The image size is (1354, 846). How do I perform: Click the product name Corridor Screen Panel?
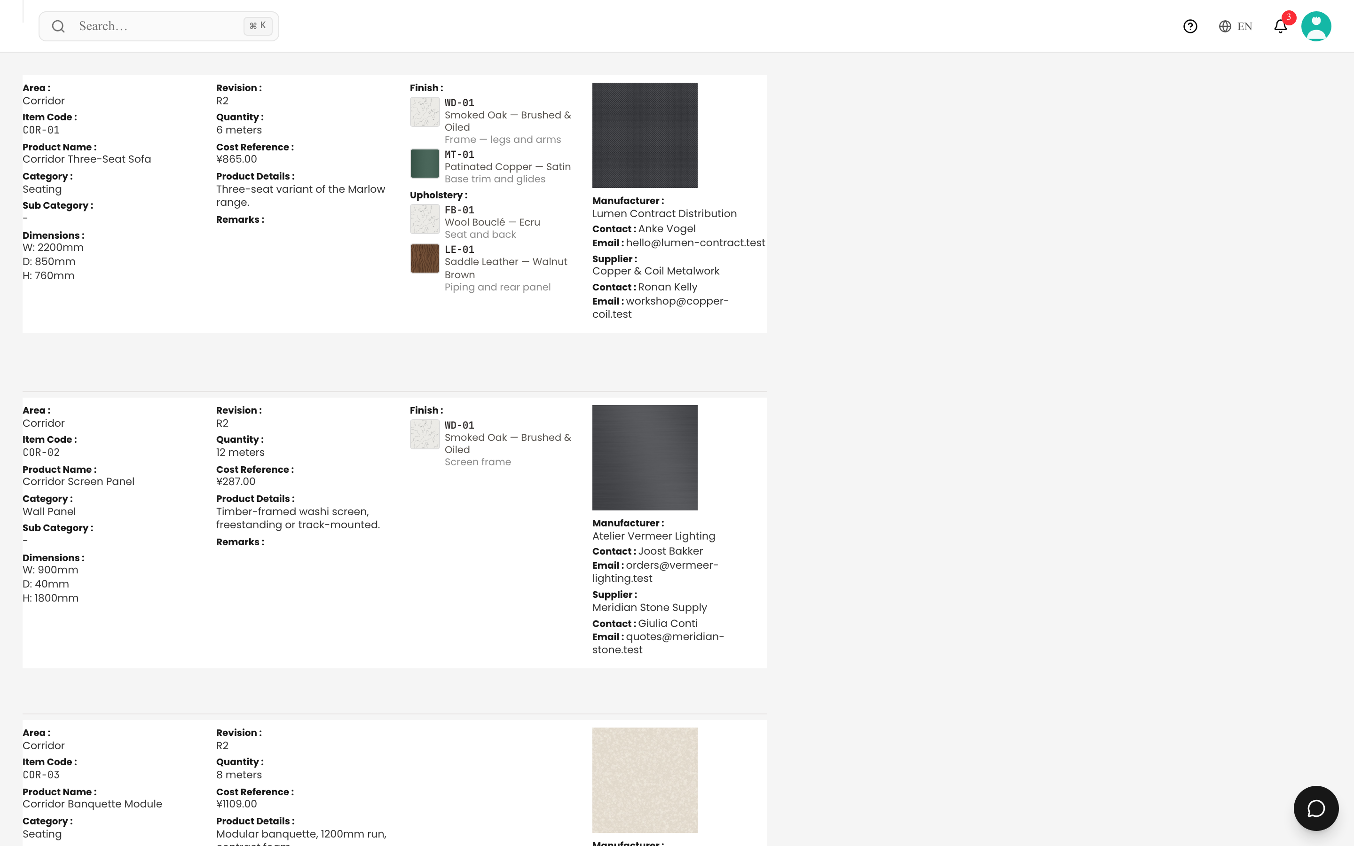(x=79, y=481)
